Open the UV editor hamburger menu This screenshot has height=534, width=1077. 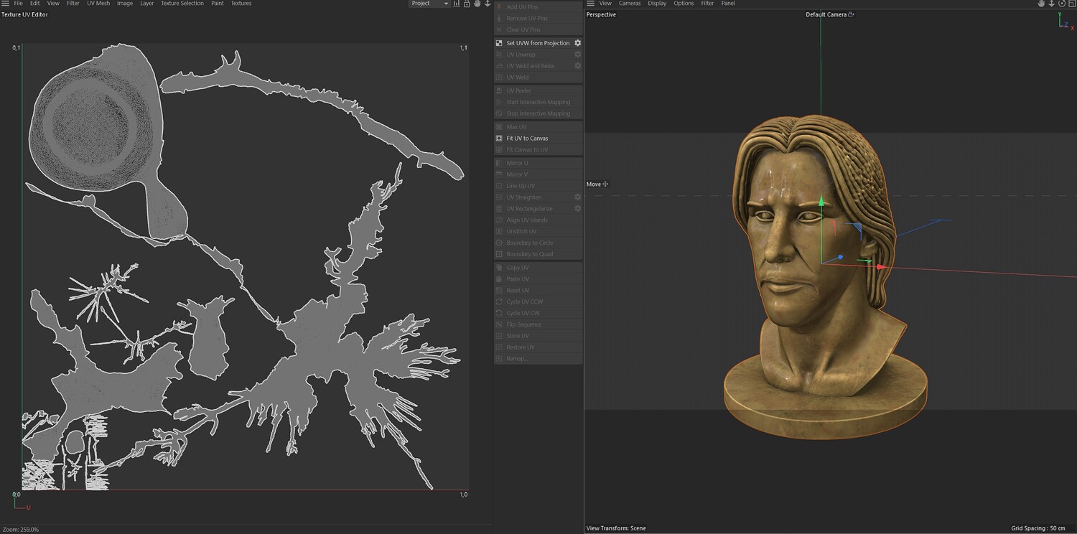[5, 4]
